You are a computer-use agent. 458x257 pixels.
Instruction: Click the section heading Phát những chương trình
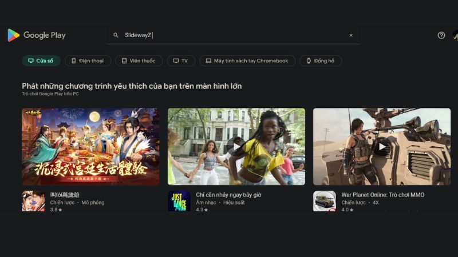pos(132,86)
